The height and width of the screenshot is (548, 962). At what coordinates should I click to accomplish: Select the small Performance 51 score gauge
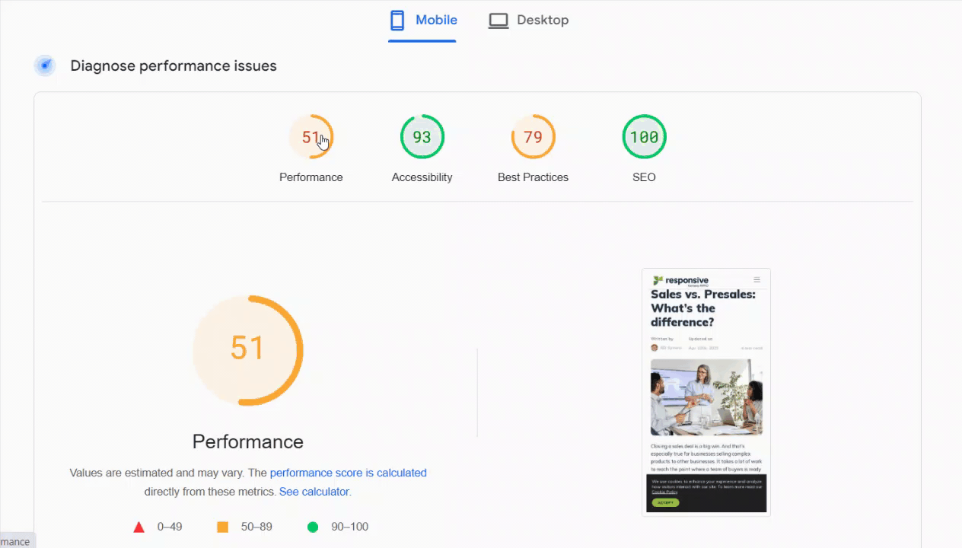311,137
